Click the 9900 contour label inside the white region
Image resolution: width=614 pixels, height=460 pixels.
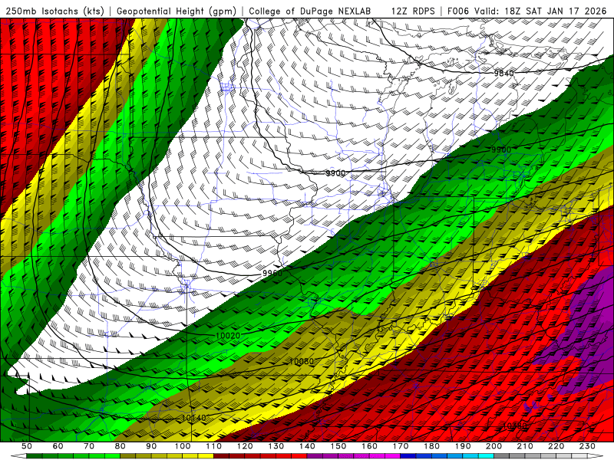[x=335, y=173]
